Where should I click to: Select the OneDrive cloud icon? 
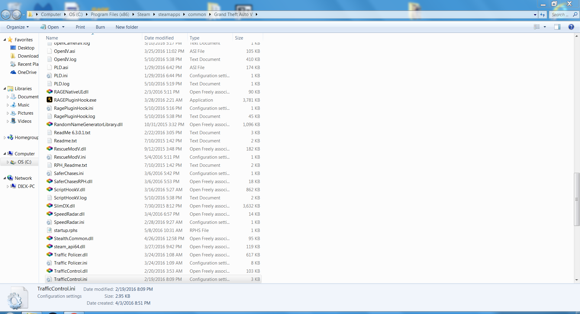pos(13,72)
